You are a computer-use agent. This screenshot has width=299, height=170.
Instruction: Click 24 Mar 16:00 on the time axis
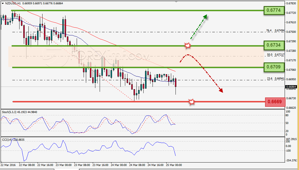pos(155,165)
